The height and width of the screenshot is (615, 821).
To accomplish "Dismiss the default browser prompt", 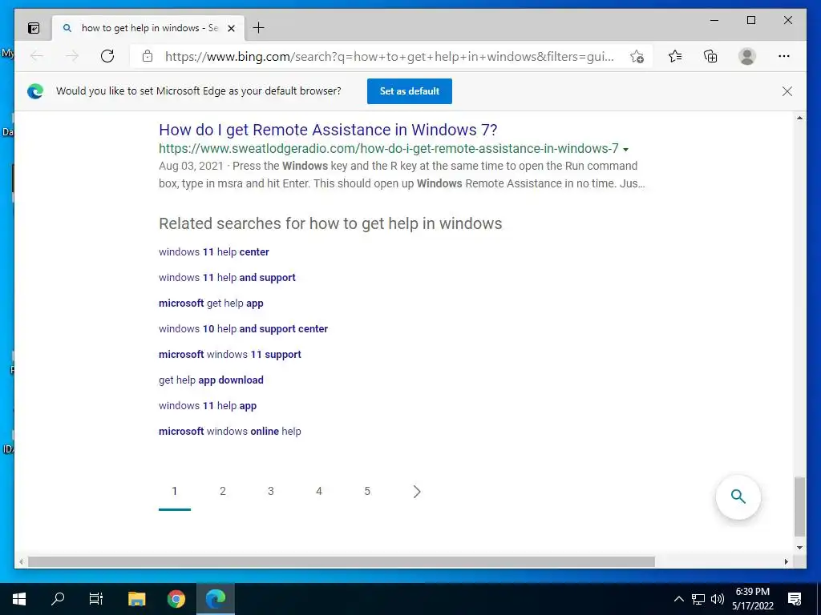I will pos(787,91).
